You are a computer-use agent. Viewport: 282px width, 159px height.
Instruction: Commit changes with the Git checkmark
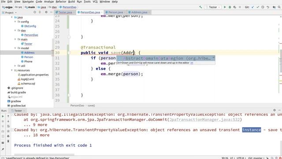coord(258,7)
